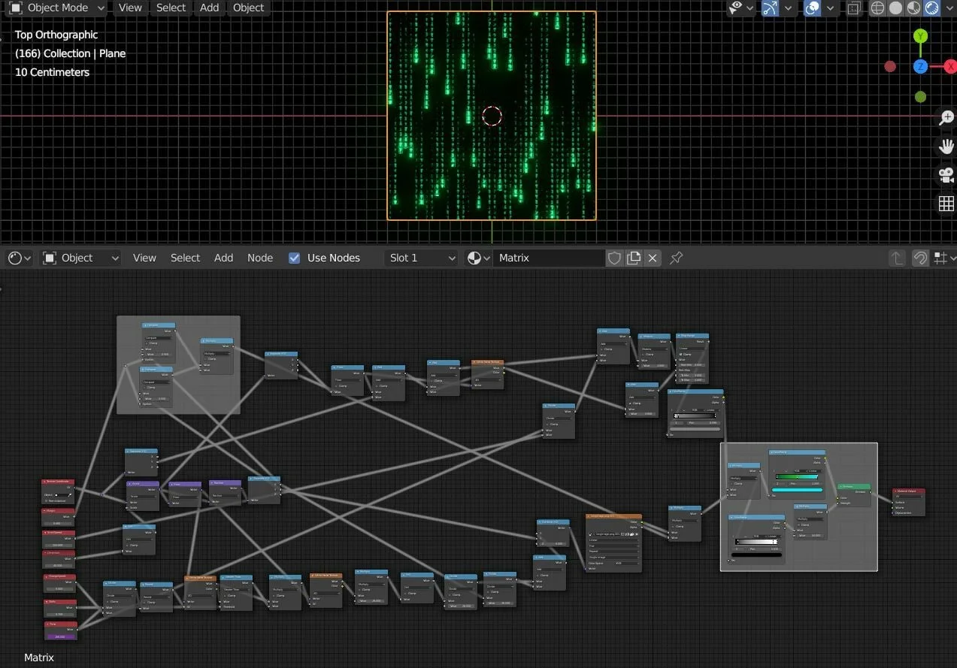
Task: Select wireframe viewport shading
Action: pyautogui.click(x=877, y=8)
